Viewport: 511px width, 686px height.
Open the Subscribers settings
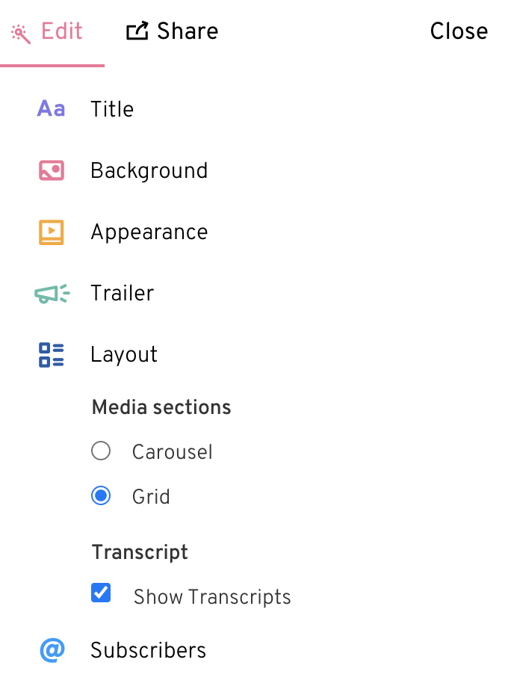coord(149,650)
